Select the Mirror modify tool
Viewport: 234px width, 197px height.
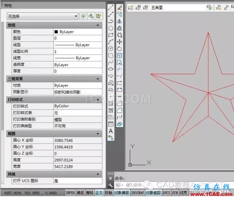click(x=120, y=21)
